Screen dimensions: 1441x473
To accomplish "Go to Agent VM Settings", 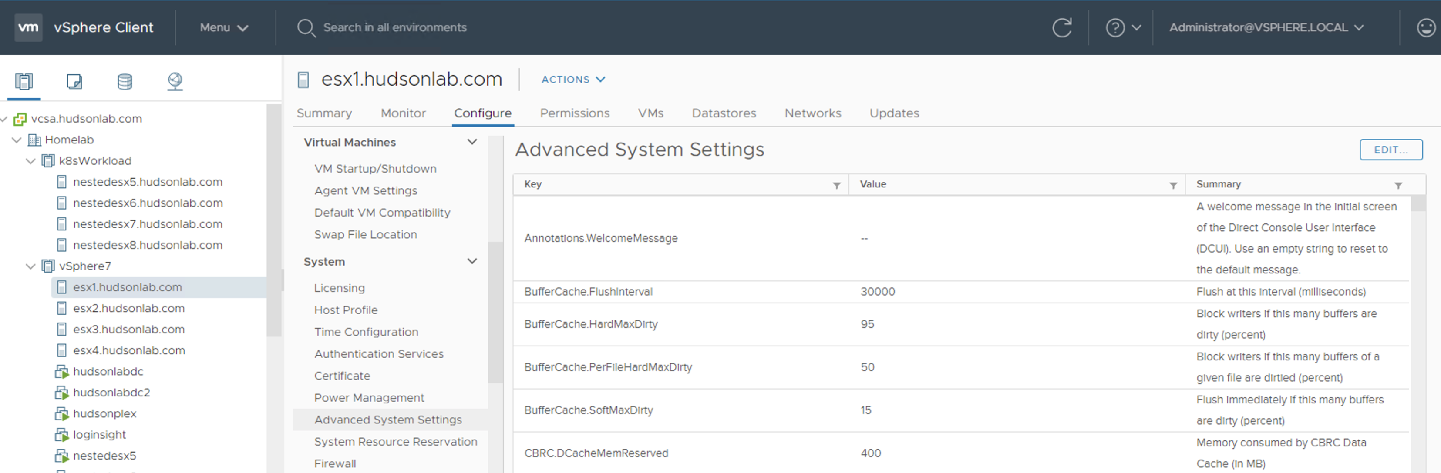I will pos(366,191).
